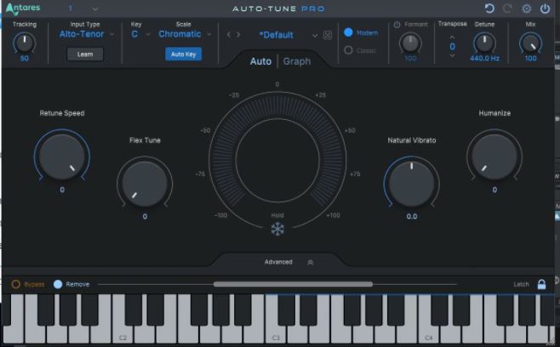The height and width of the screenshot is (347, 560).
Task: Open the instance number dropdown near logo
Action: [x=83, y=9]
